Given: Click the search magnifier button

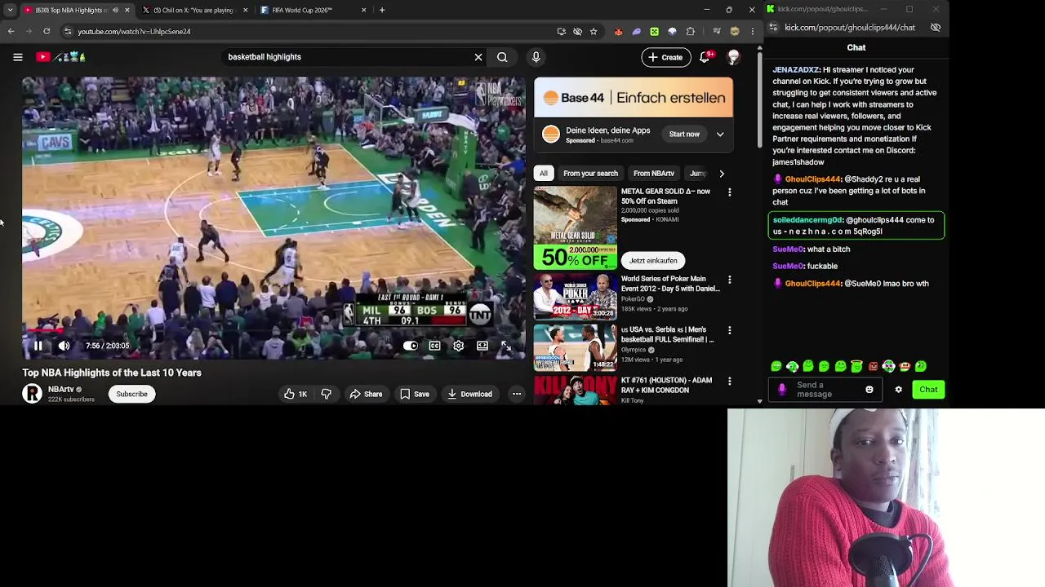Looking at the screenshot, I should [x=502, y=57].
